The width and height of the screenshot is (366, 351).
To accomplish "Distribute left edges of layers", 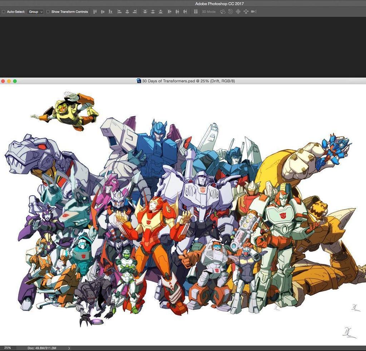I will pyautogui.click(x=169, y=12).
